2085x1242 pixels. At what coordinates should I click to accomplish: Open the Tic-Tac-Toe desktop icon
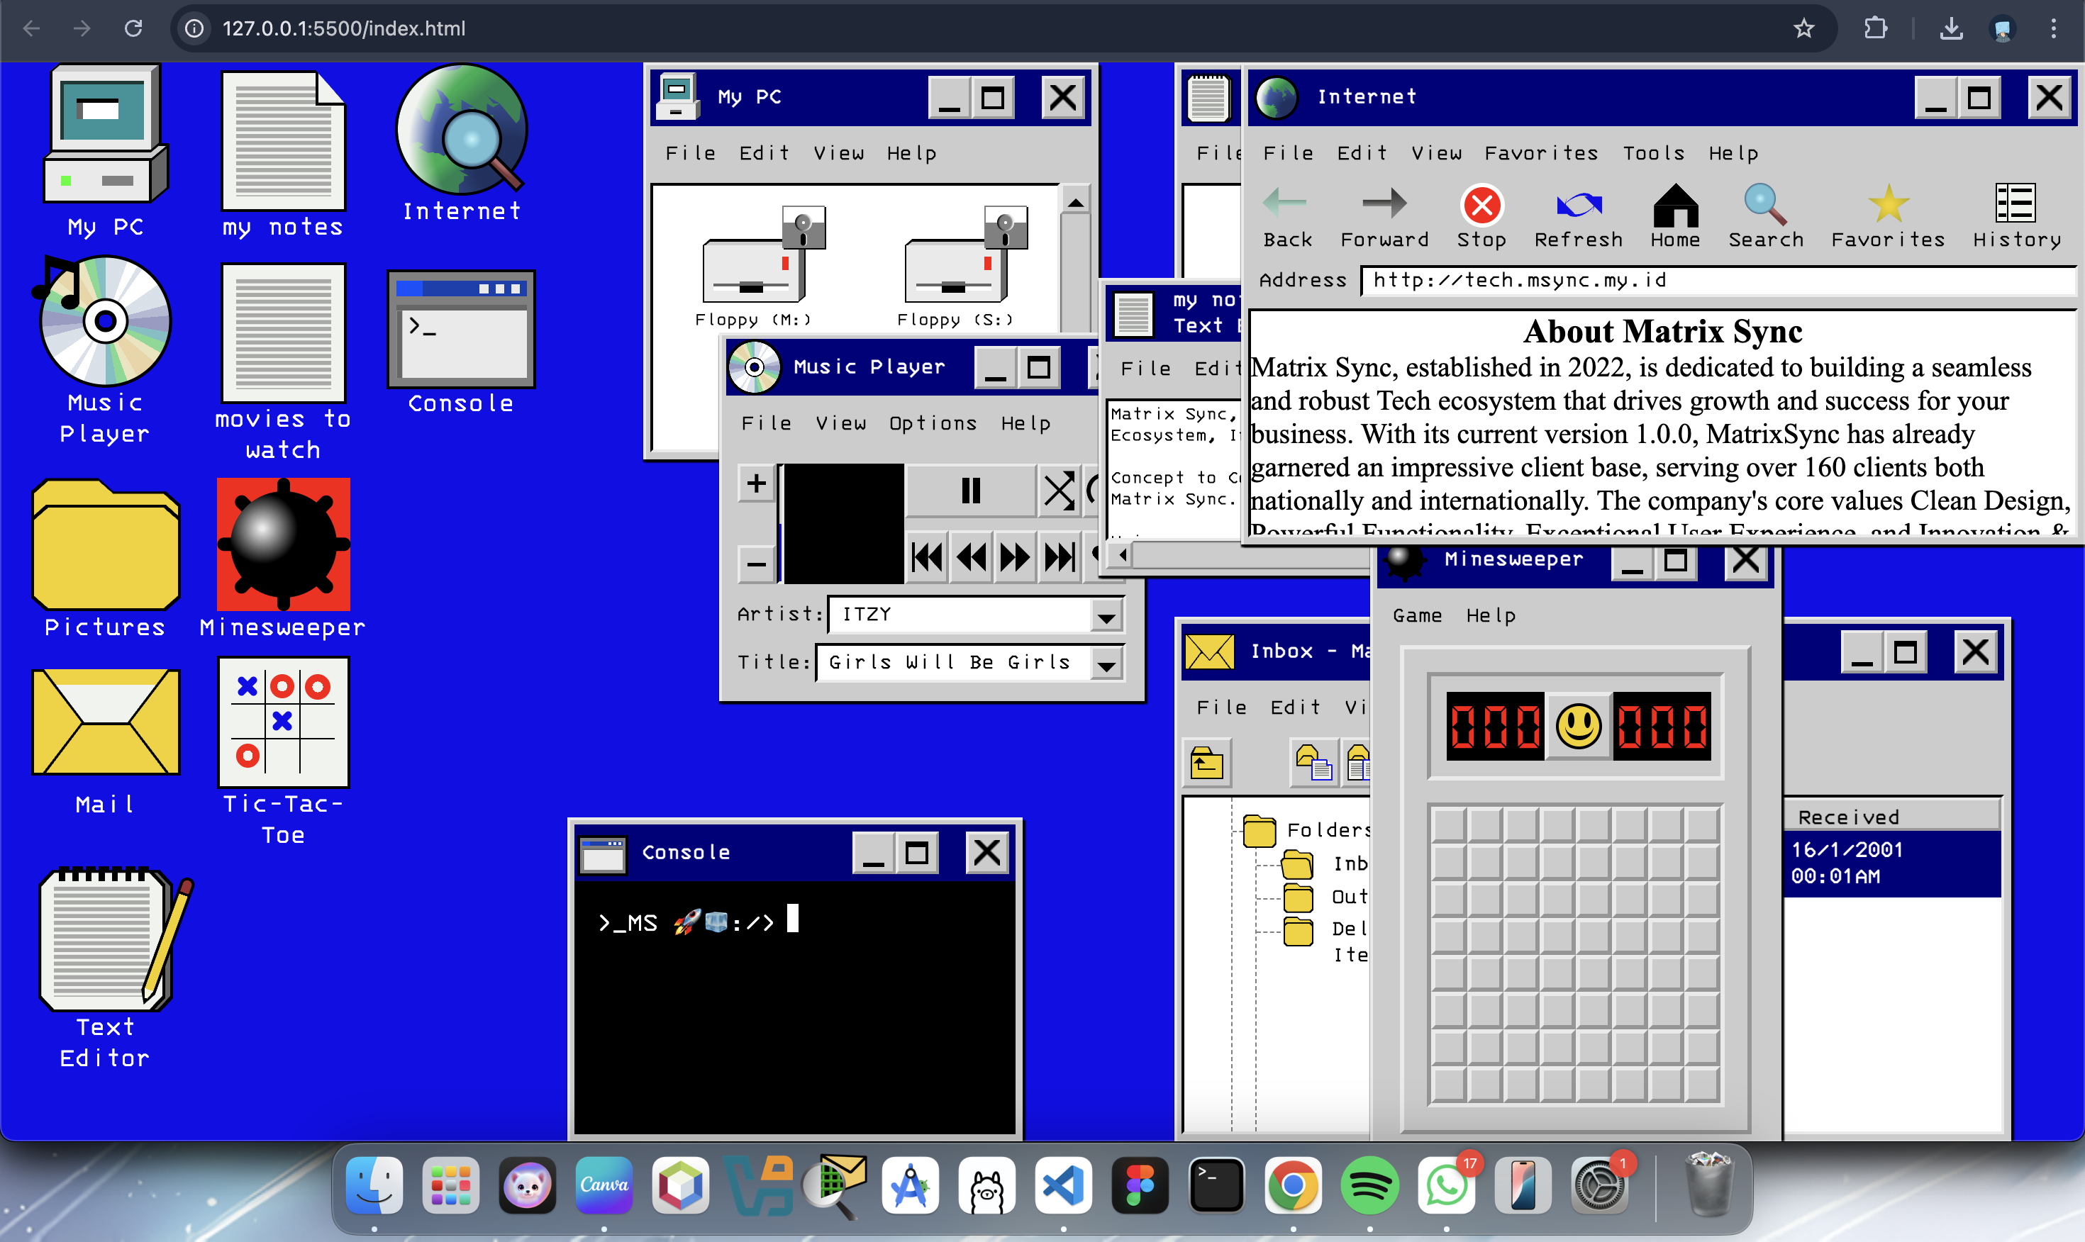click(x=283, y=722)
